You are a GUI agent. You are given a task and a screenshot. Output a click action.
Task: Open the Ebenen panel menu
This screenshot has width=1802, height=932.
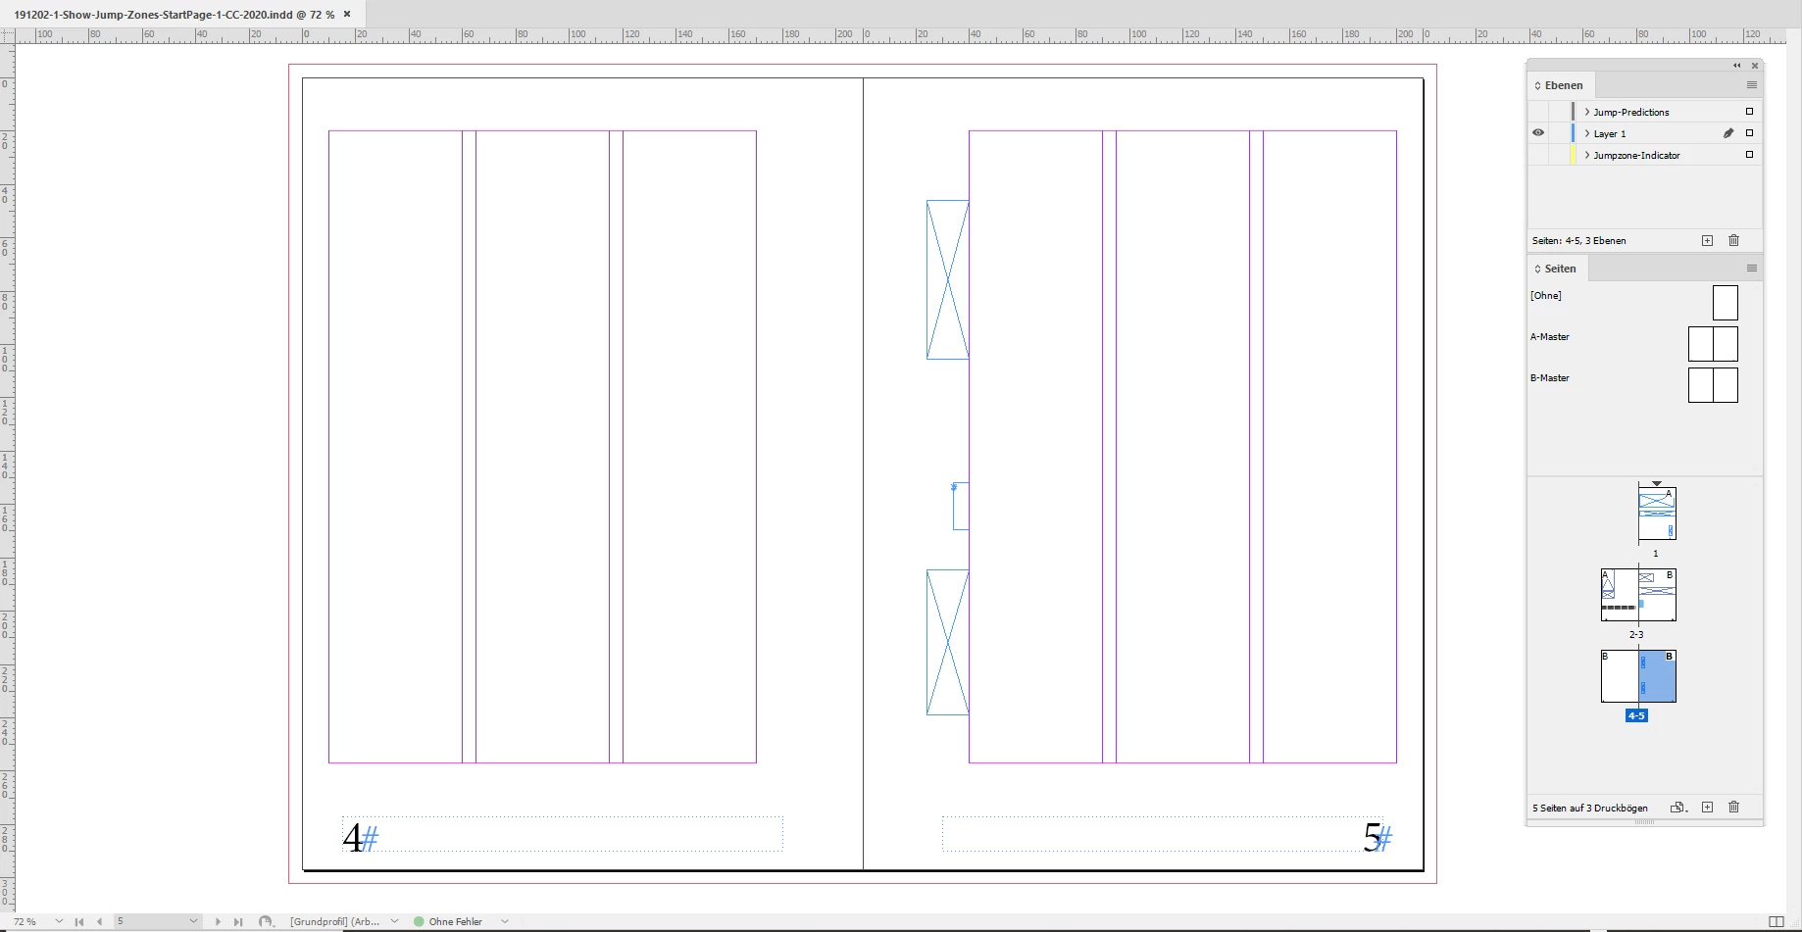(1751, 85)
